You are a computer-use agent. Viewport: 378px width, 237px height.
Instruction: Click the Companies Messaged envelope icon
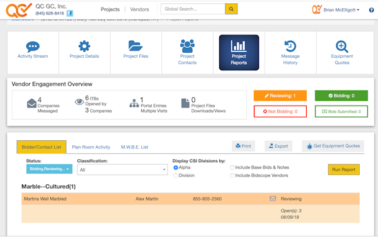click(31, 103)
